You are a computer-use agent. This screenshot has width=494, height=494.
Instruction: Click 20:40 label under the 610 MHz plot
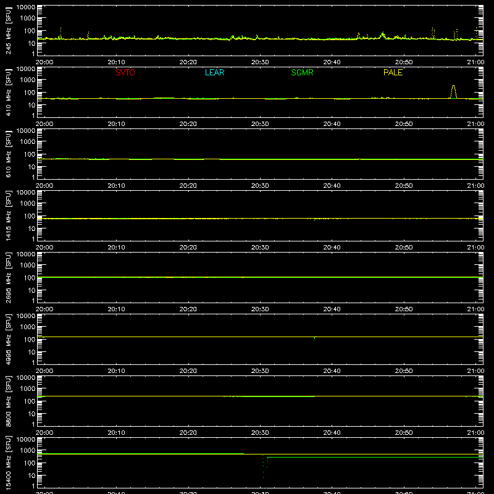click(x=332, y=186)
